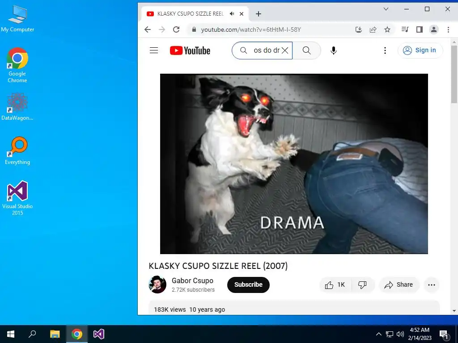Start voice search with the microphone
The image size is (458, 343).
(x=334, y=50)
